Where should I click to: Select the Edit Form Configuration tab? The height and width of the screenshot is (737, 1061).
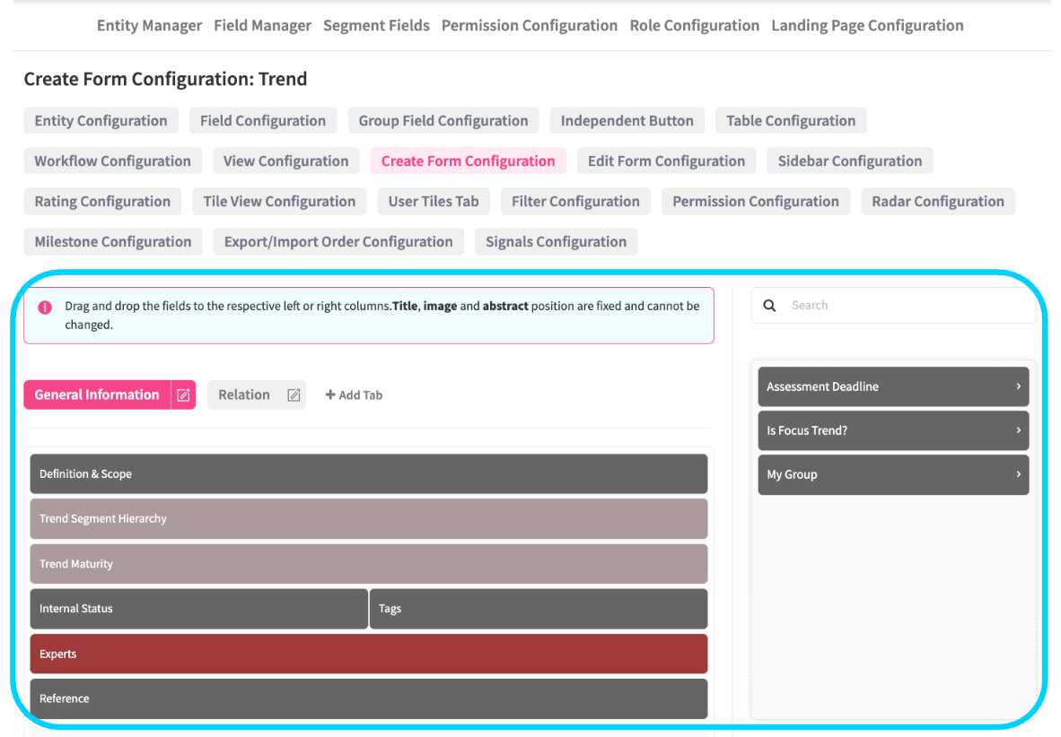click(666, 161)
